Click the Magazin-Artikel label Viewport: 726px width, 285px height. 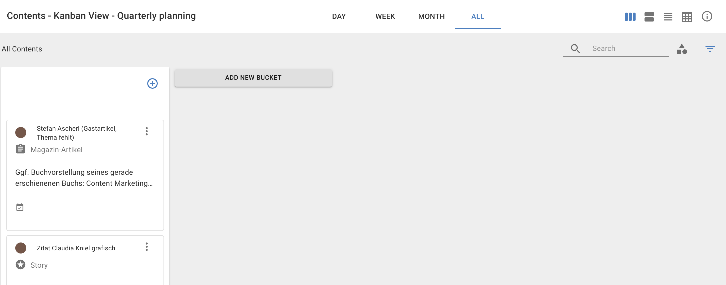(56, 149)
